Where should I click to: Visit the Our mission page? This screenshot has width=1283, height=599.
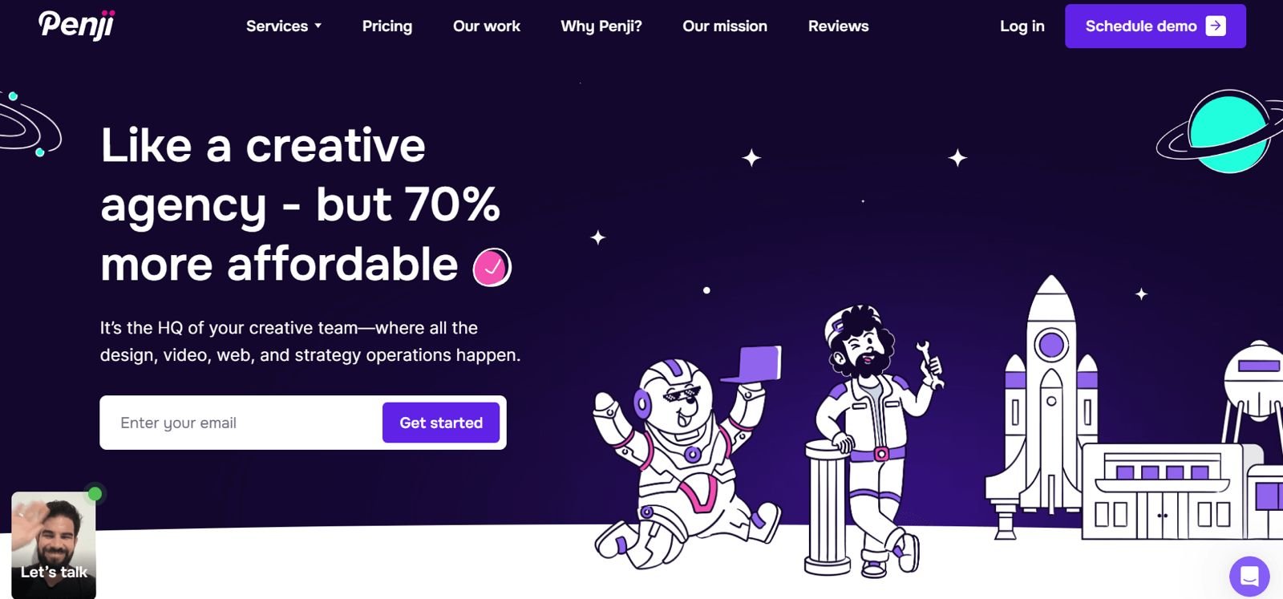pyautogui.click(x=725, y=26)
